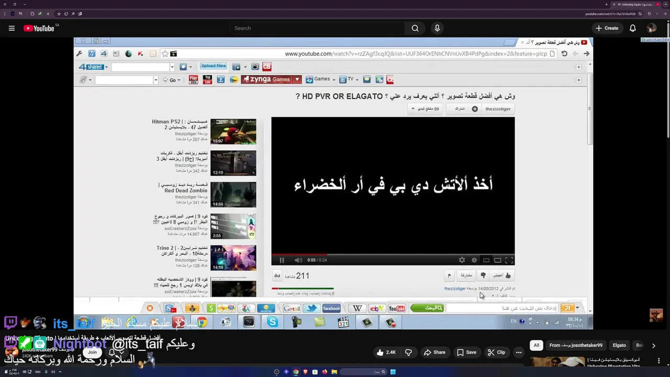Expand the zynga Games red dropdown arrow
670x377 pixels.
click(x=297, y=80)
